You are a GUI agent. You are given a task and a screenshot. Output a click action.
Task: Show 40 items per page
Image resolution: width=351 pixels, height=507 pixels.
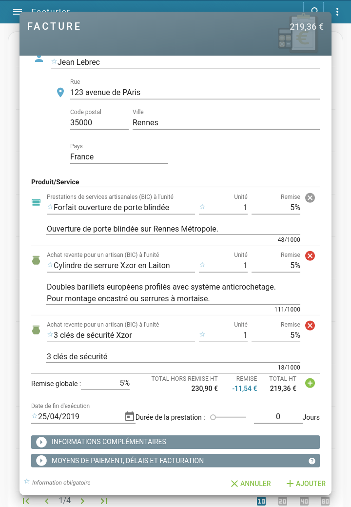pyautogui.click(x=304, y=501)
